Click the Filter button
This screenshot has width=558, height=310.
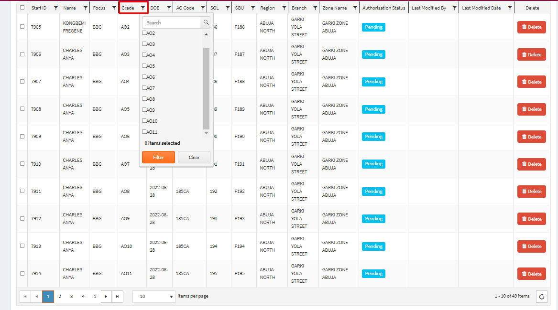click(158, 156)
